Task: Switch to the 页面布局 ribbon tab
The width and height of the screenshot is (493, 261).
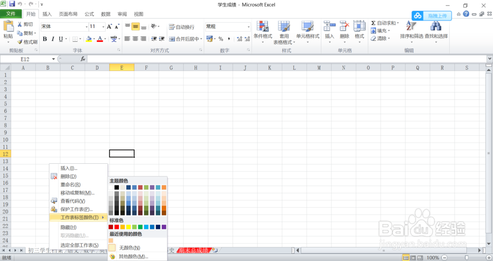Action: (68, 14)
